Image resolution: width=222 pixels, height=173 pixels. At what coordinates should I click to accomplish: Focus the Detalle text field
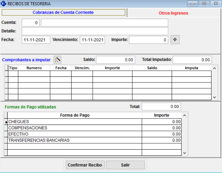coord(95,31)
